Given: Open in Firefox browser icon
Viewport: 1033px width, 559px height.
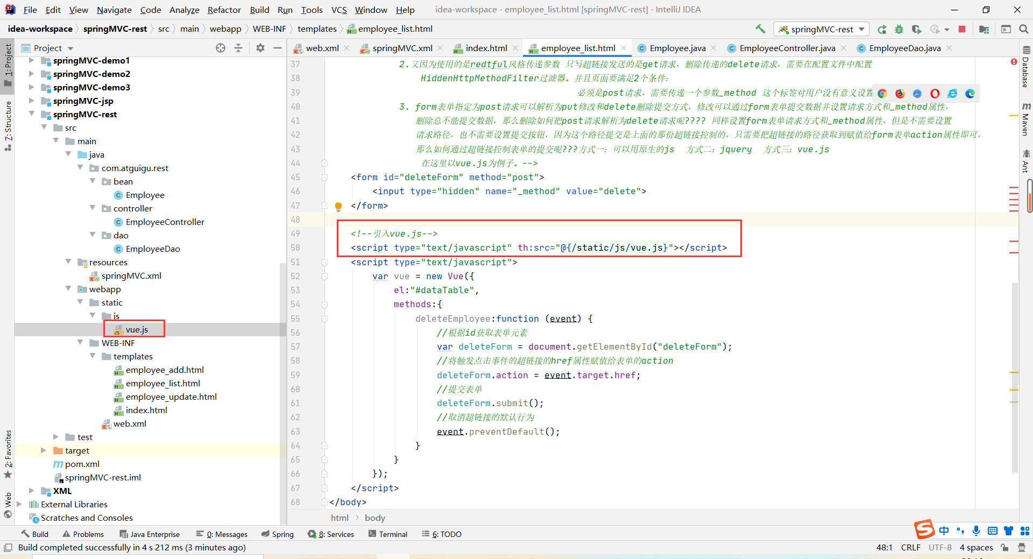Looking at the screenshot, I should coord(900,94).
